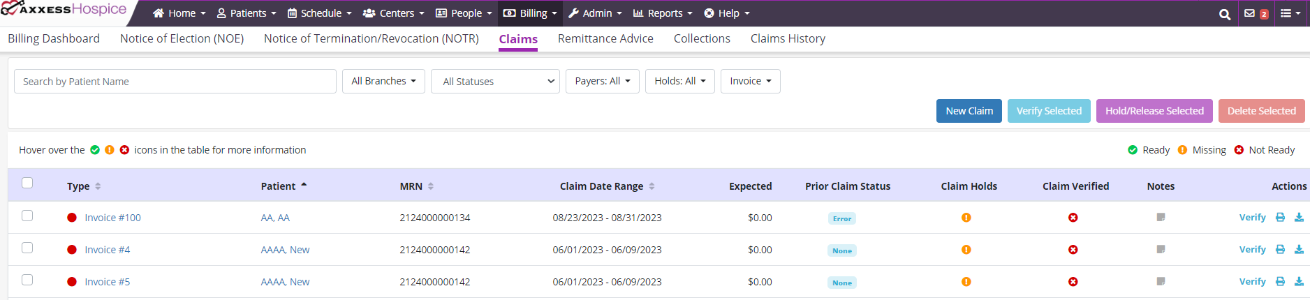Open the messages envelope icon
1310x300 pixels.
pyautogui.click(x=1250, y=13)
